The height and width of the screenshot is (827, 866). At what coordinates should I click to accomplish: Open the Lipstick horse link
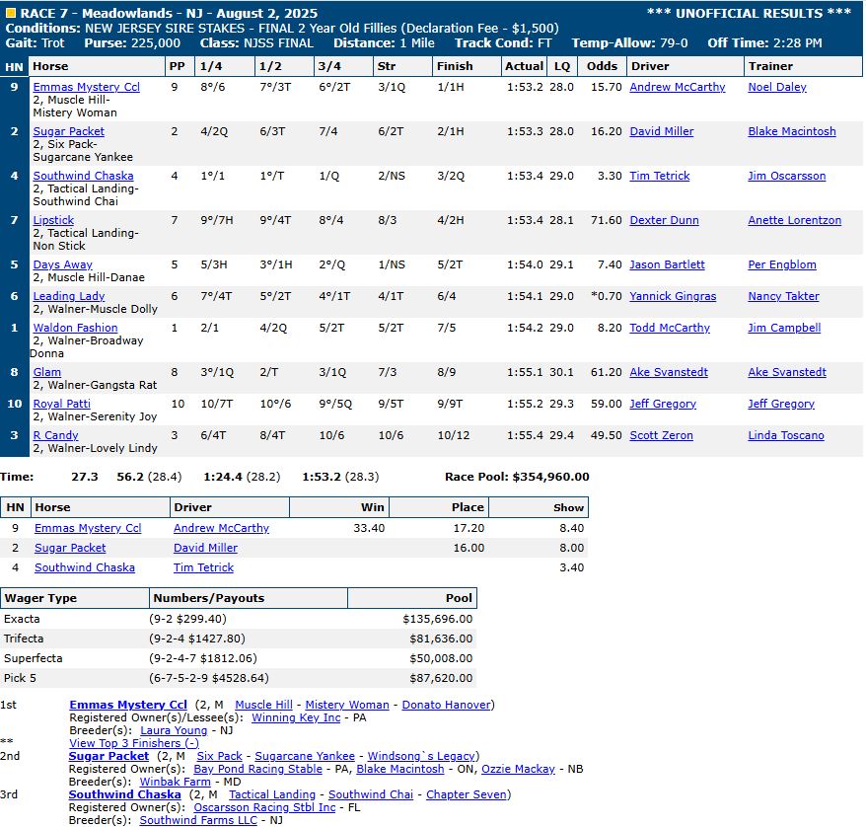tap(53, 220)
